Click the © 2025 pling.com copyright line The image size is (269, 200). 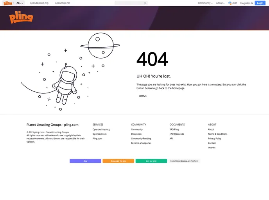click(x=48, y=132)
